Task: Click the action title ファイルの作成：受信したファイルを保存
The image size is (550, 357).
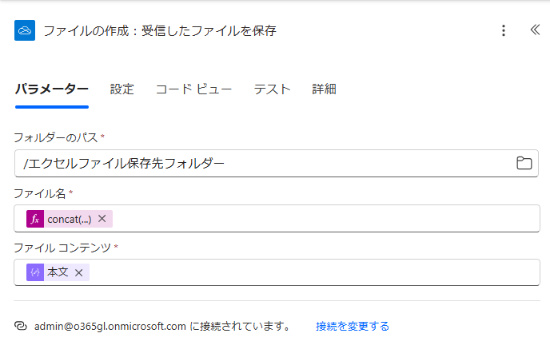Action: tap(160, 31)
